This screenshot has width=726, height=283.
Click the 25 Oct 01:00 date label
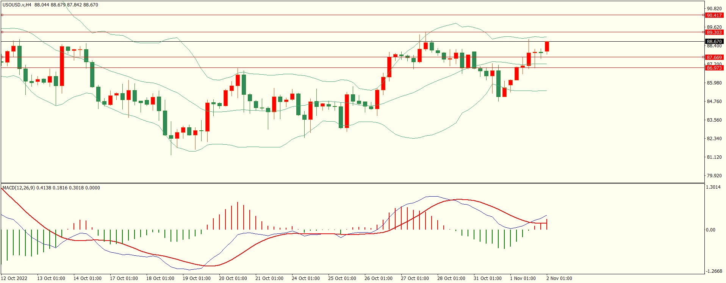342,278
